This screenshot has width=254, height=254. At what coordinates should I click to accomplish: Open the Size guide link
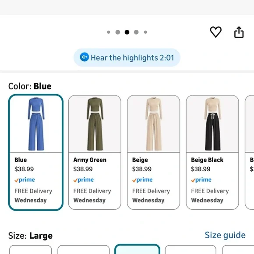point(225,235)
